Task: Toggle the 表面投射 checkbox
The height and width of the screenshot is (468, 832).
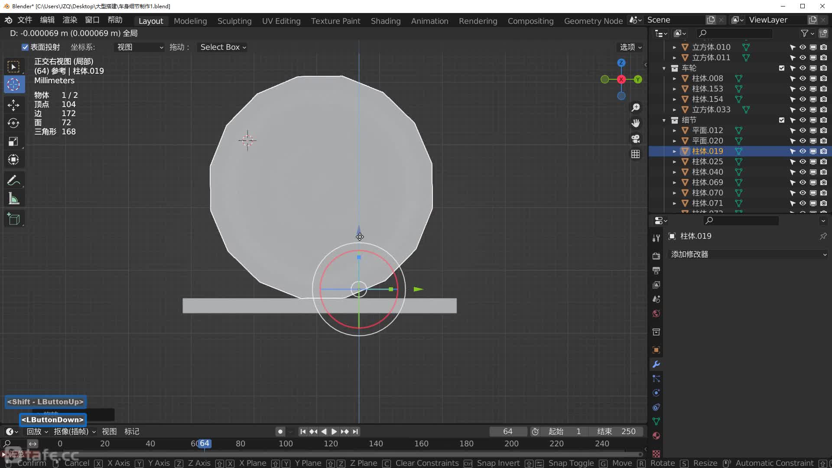Action: coord(25,47)
